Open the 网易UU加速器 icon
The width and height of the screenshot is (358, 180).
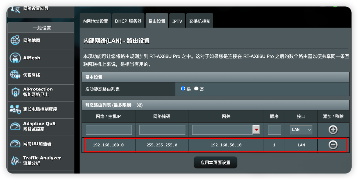point(15,144)
